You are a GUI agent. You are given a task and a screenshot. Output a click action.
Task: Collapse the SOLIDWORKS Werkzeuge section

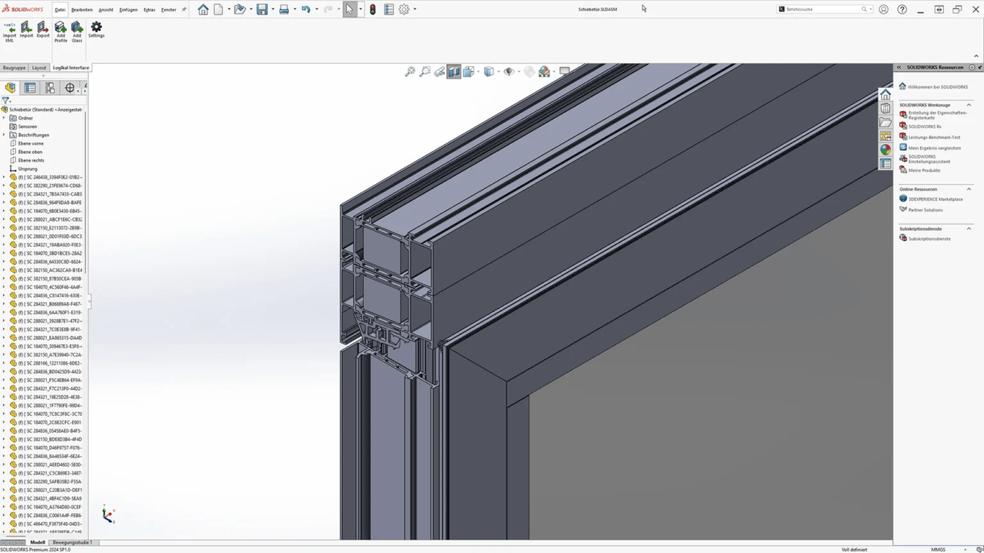point(969,104)
